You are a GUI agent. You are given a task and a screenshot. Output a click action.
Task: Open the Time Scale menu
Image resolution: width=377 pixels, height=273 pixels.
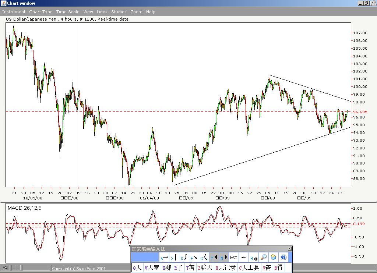point(68,12)
